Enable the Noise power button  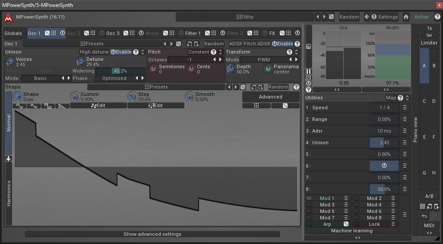click(181, 33)
